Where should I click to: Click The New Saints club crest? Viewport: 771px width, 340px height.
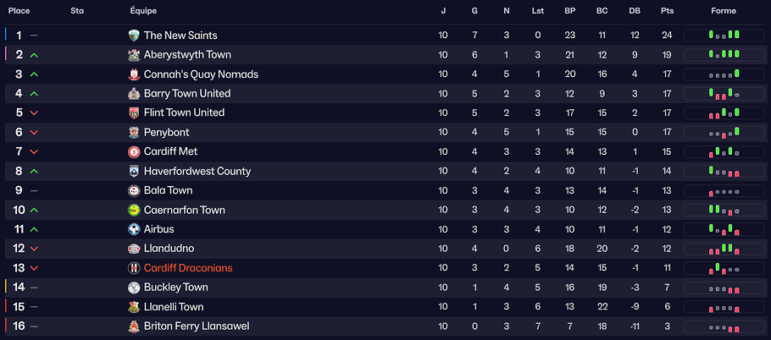pyautogui.click(x=134, y=36)
